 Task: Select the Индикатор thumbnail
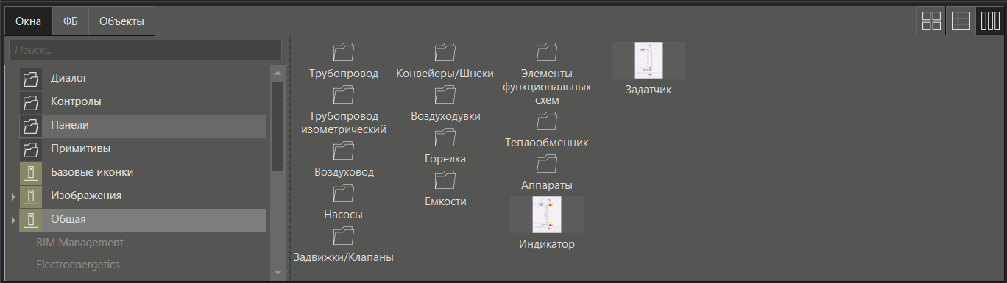(x=546, y=215)
